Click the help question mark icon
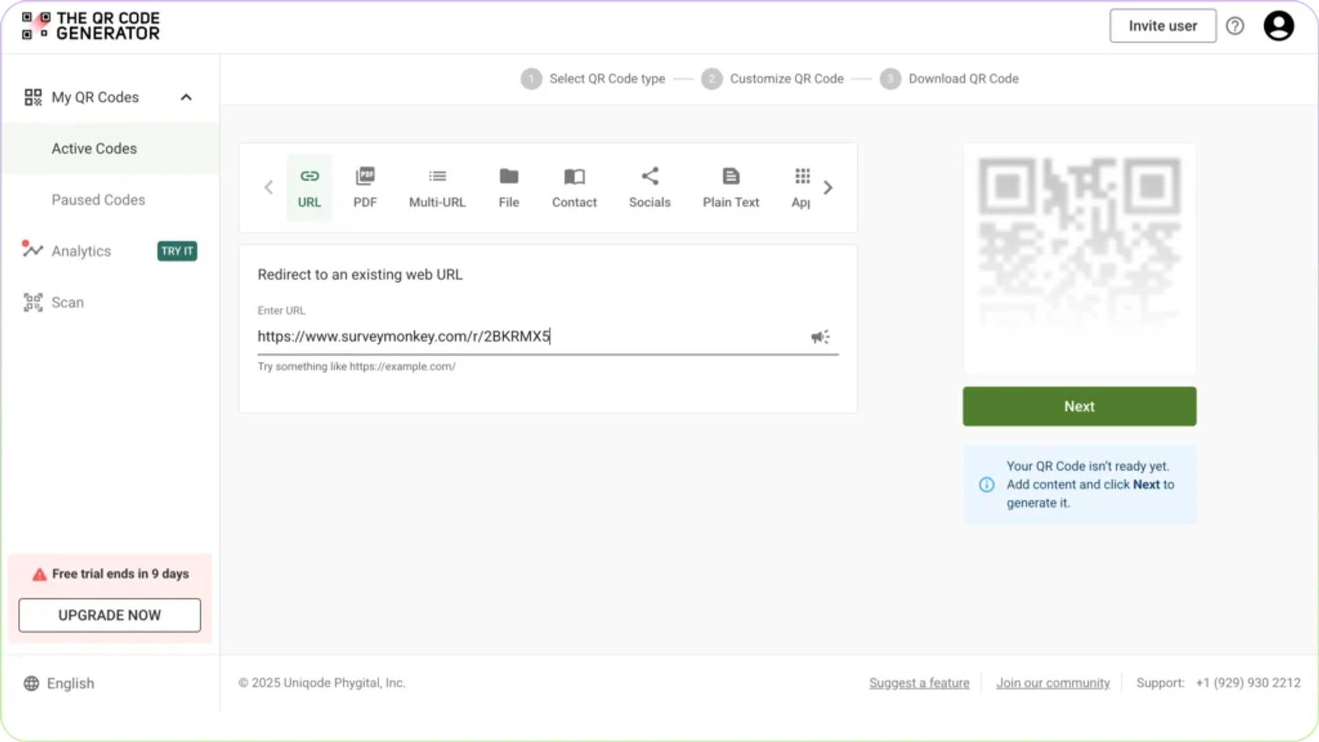Screen dimensions: 1319x742 click(x=1235, y=26)
